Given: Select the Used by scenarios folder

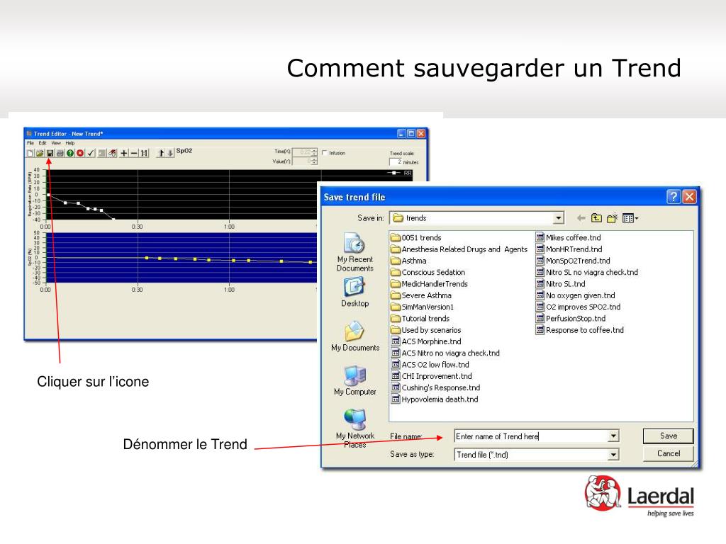Looking at the screenshot, I should pos(426,330).
